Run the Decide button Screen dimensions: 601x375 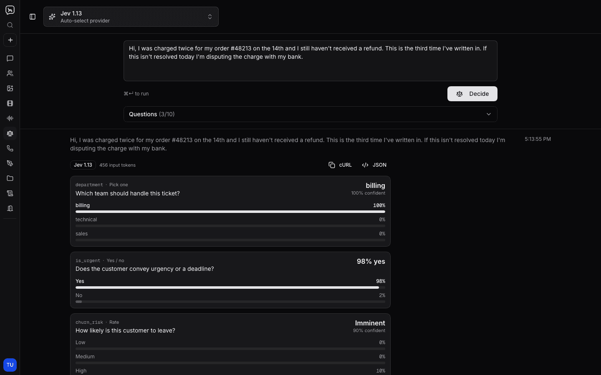pos(472,94)
